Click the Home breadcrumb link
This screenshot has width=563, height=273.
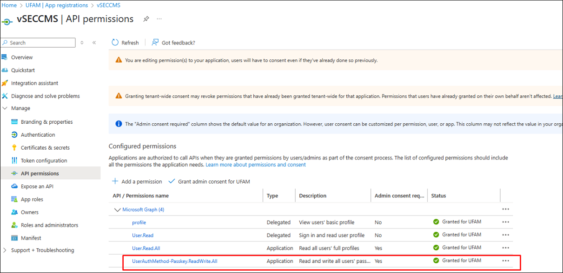pos(9,5)
